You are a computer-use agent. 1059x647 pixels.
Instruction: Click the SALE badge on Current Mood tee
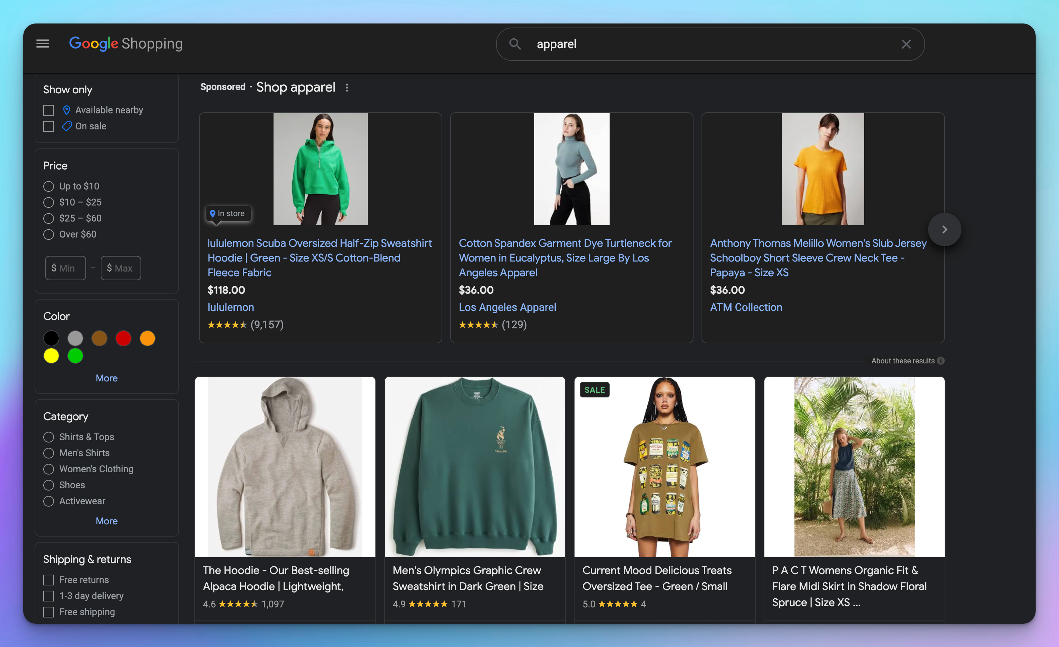pyautogui.click(x=594, y=390)
